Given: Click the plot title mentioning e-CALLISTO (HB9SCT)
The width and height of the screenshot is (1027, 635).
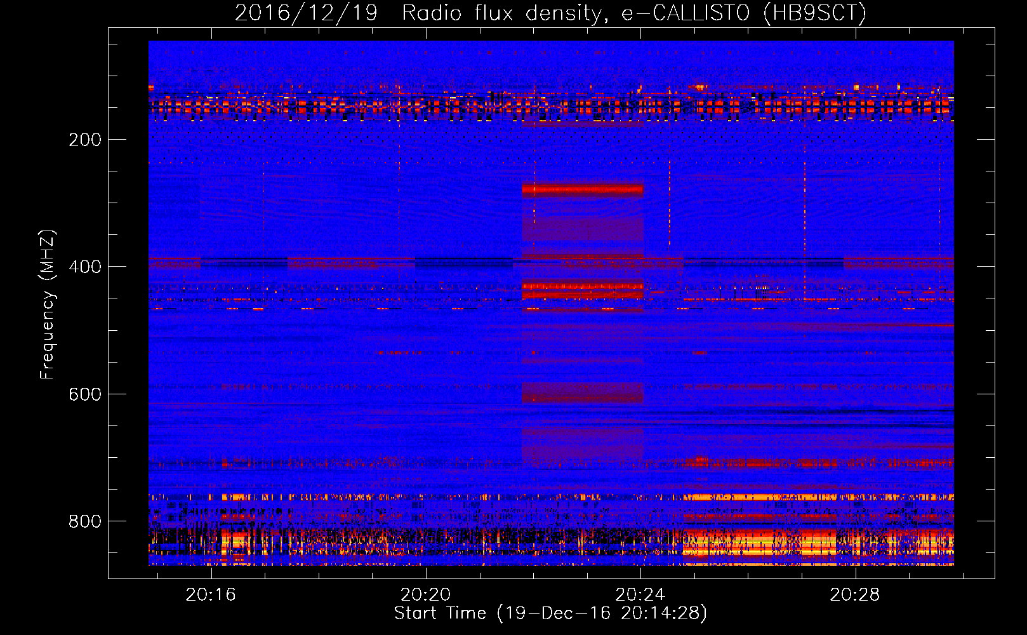Looking at the screenshot, I should [x=550, y=13].
